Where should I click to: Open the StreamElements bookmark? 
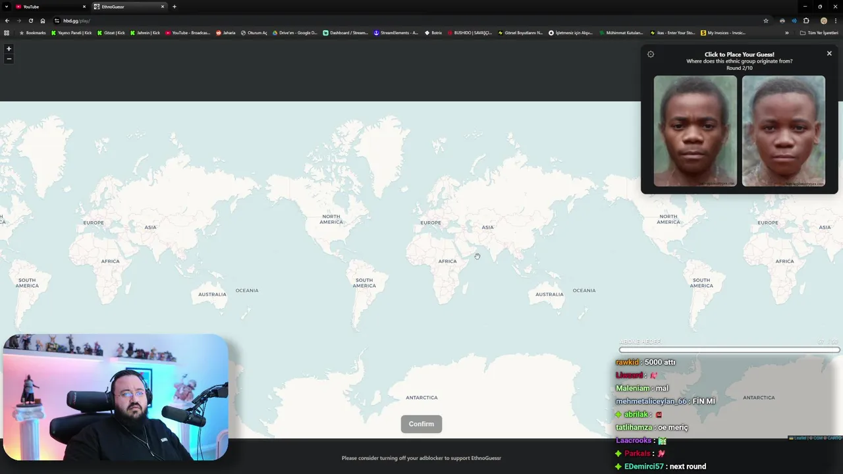pyautogui.click(x=396, y=32)
